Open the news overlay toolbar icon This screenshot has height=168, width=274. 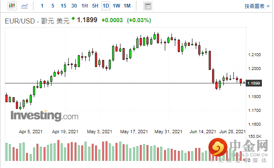pos(147,6)
